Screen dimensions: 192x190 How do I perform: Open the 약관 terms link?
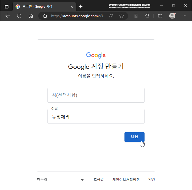(x=152, y=180)
